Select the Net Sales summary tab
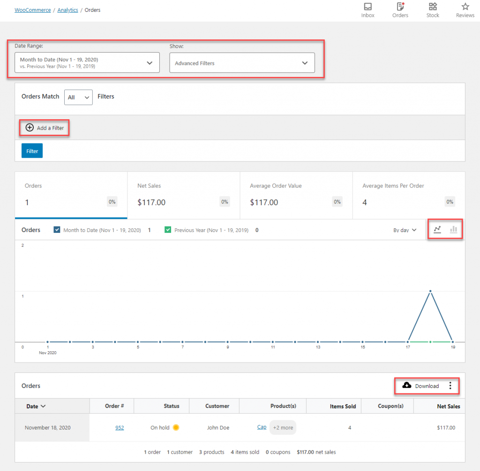This screenshot has width=480, height=471. coord(183,195)
